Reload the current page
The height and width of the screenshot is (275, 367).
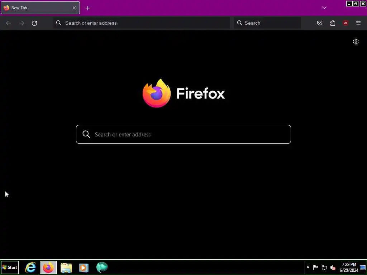(x=34, y=23)
